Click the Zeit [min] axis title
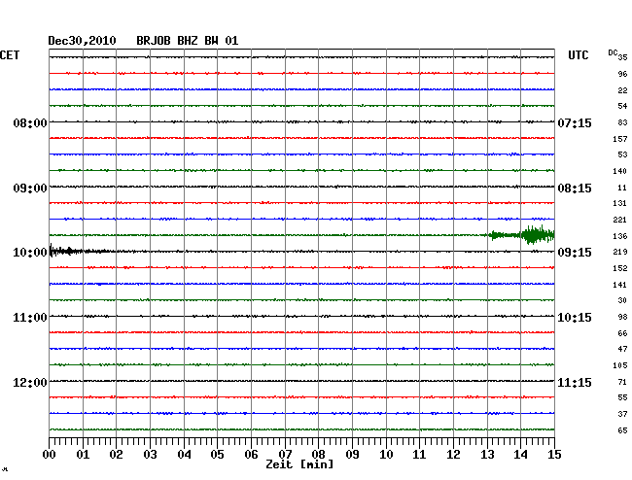This screenshot has width=632, height=480. [x=299, y=464]
